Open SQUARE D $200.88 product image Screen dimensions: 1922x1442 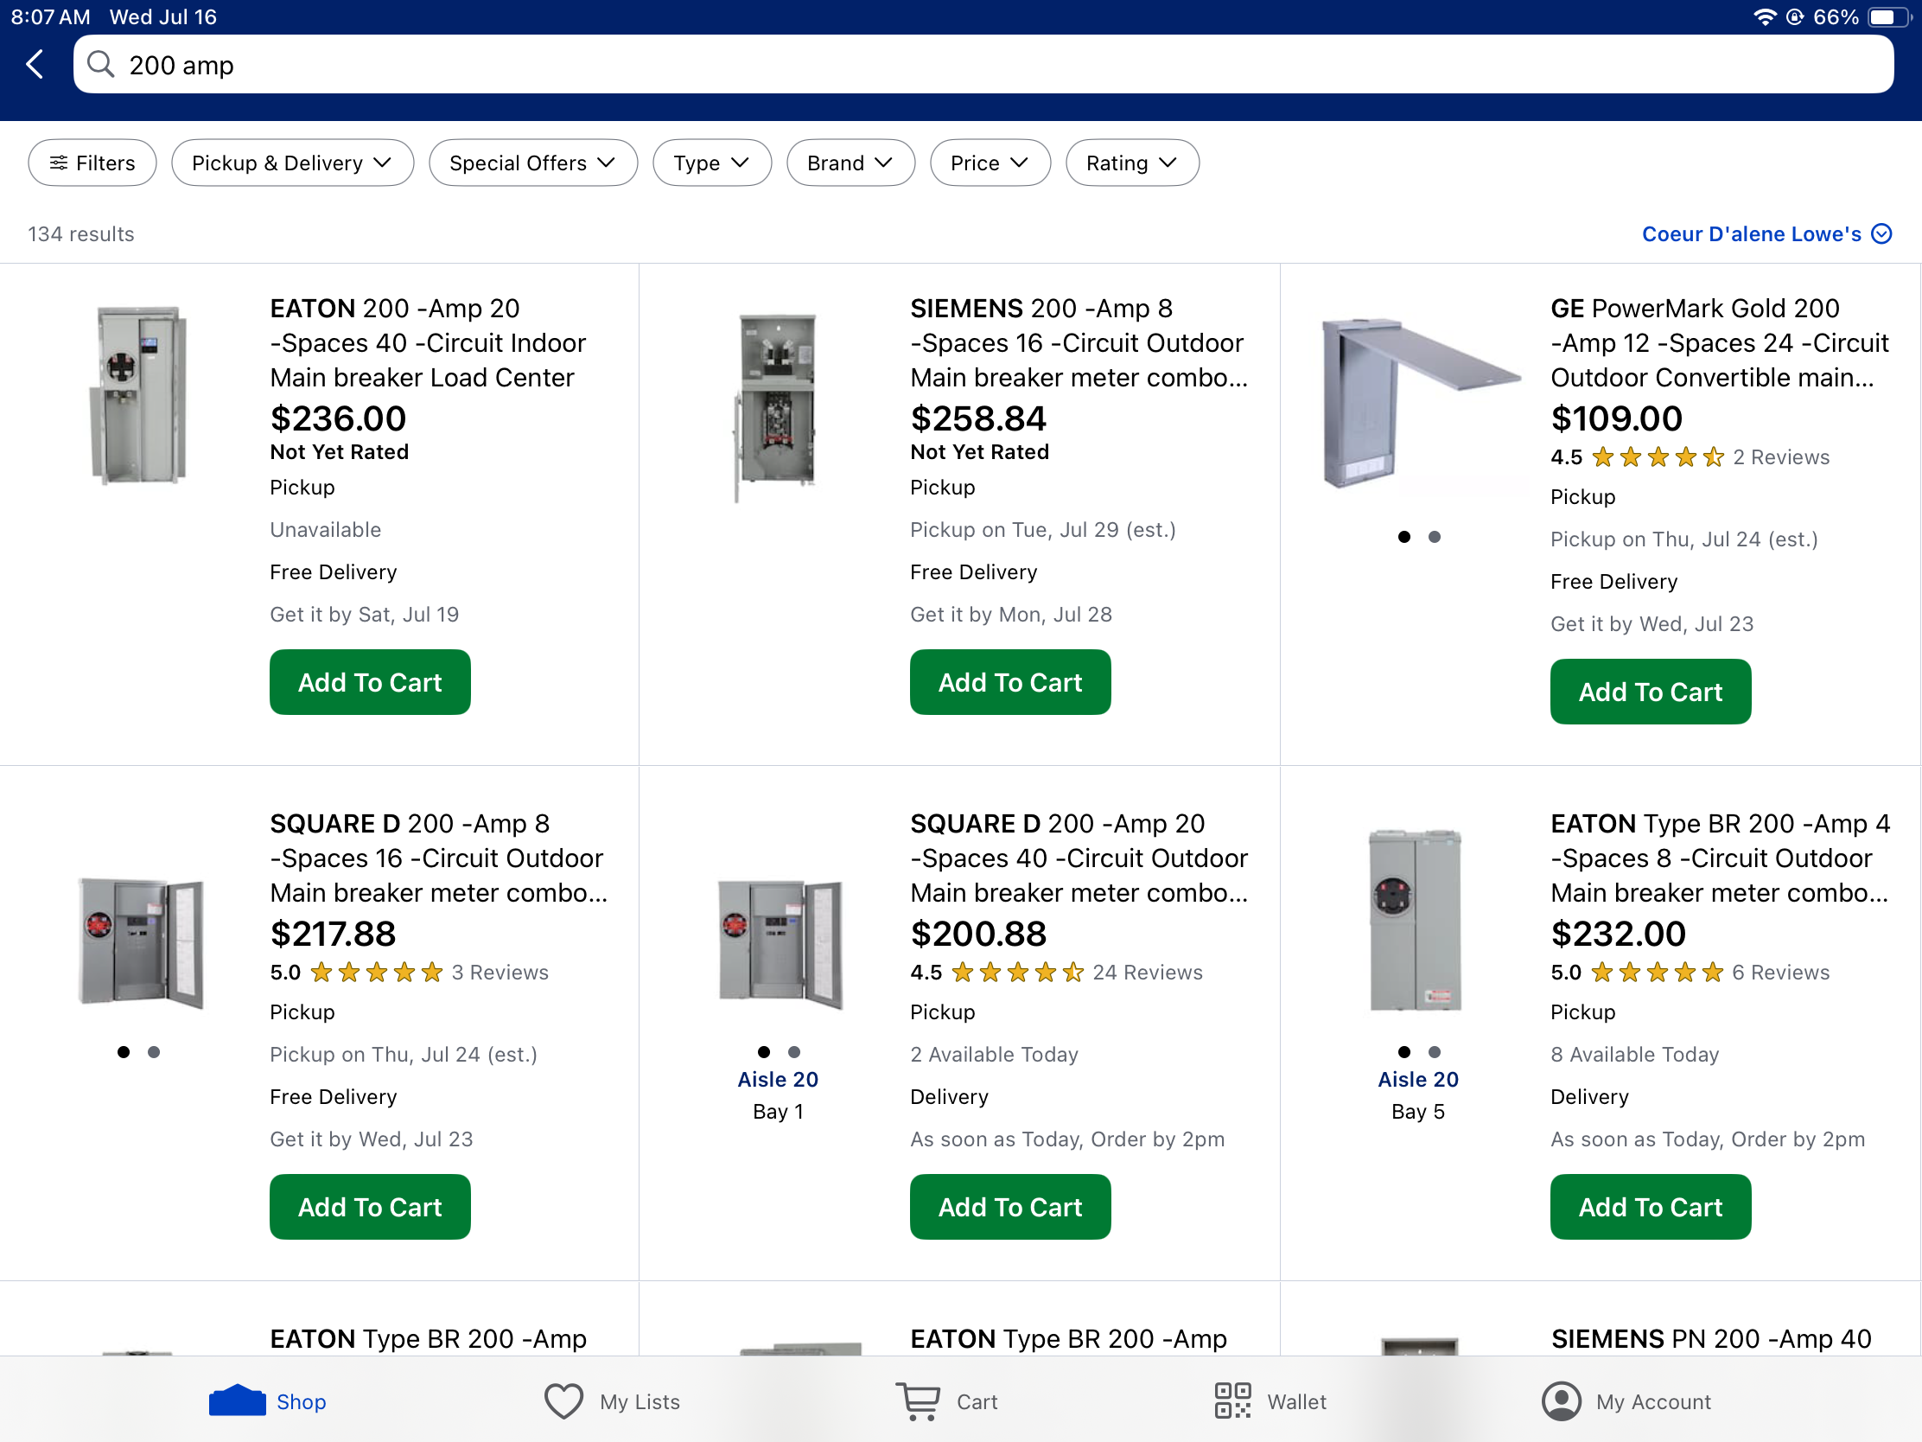779,943
